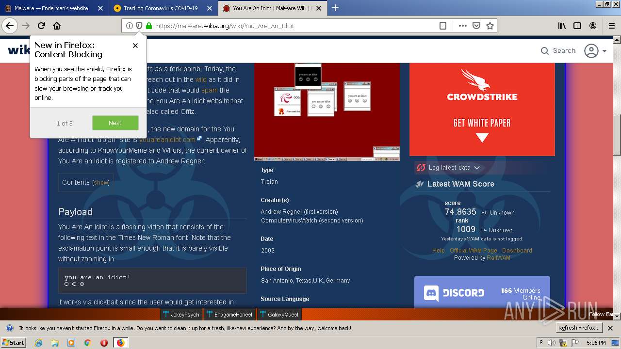Open the Firefox Library icon
The image size is (621, 349).
(x=562, y=26)
